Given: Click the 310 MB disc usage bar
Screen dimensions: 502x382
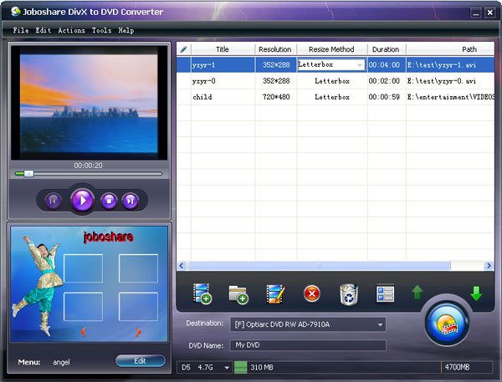Looking at the screenshot, I should (x=241, y=367).
